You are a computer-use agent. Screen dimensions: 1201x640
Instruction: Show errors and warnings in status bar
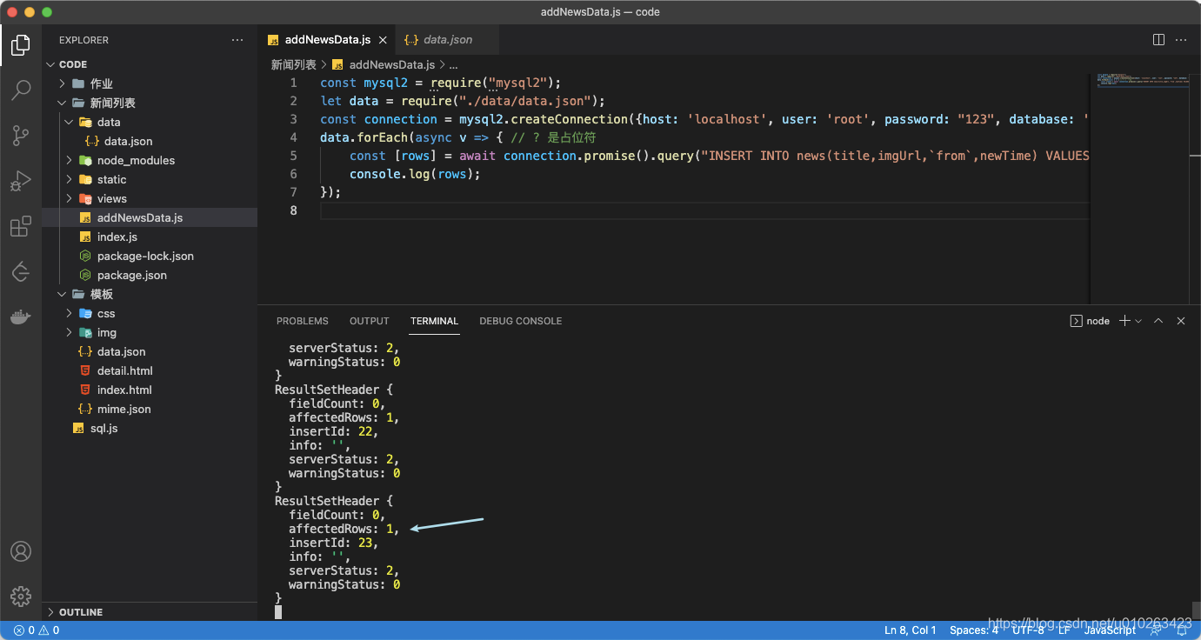pos(36,630)
